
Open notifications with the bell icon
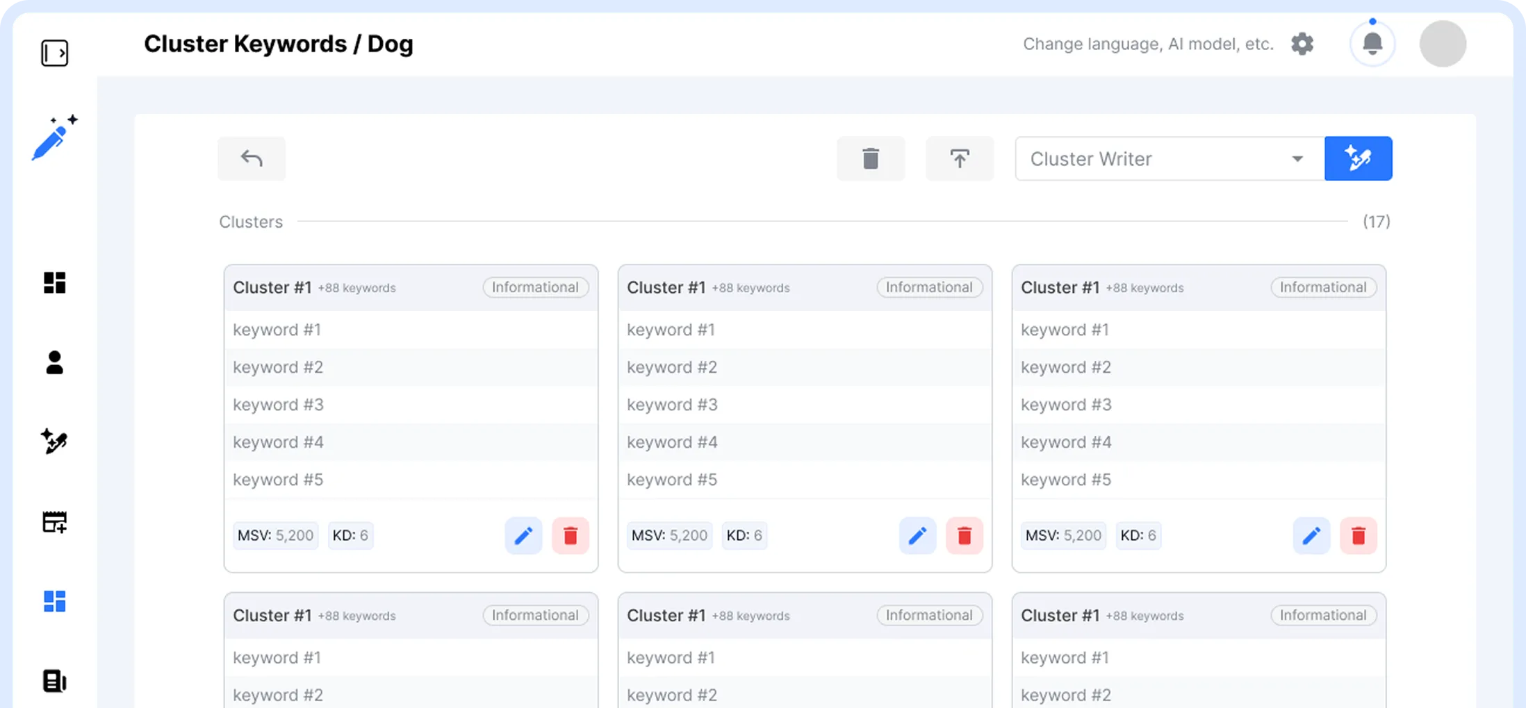[x=1372, y=44]
